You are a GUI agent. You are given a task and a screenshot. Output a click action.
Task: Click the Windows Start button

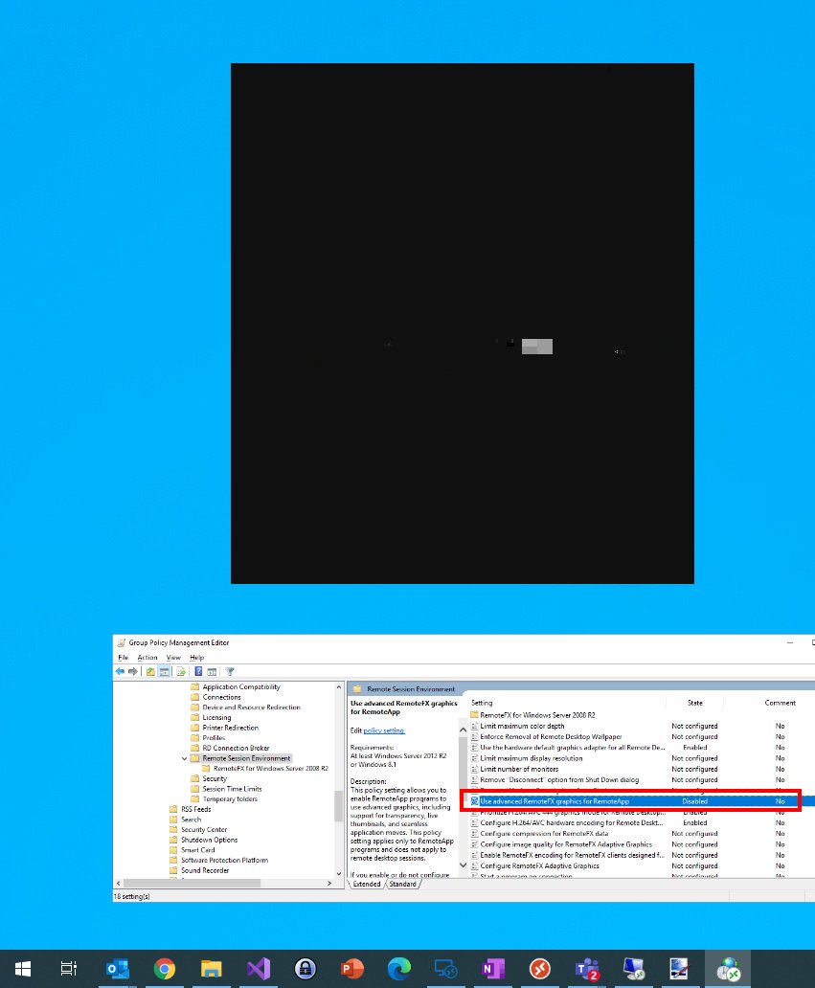21,969
